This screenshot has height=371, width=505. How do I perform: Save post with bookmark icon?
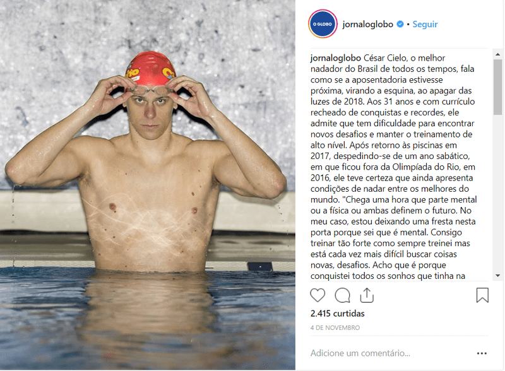[482, 295]
